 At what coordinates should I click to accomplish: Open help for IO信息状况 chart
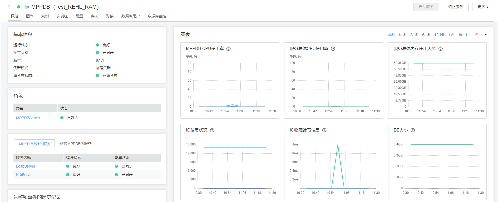[212, 130]
